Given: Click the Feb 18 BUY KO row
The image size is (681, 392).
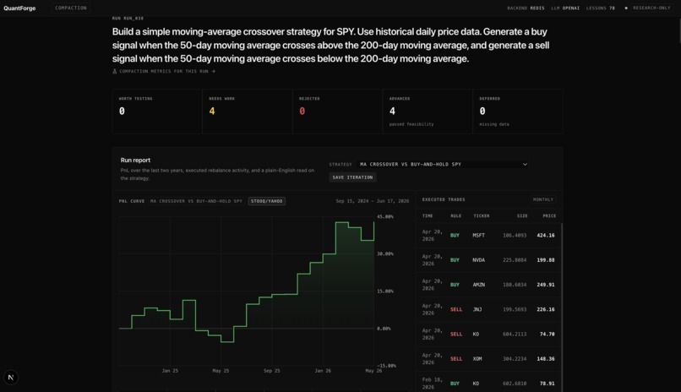Looking at the screenshot, I should [488, 383].
